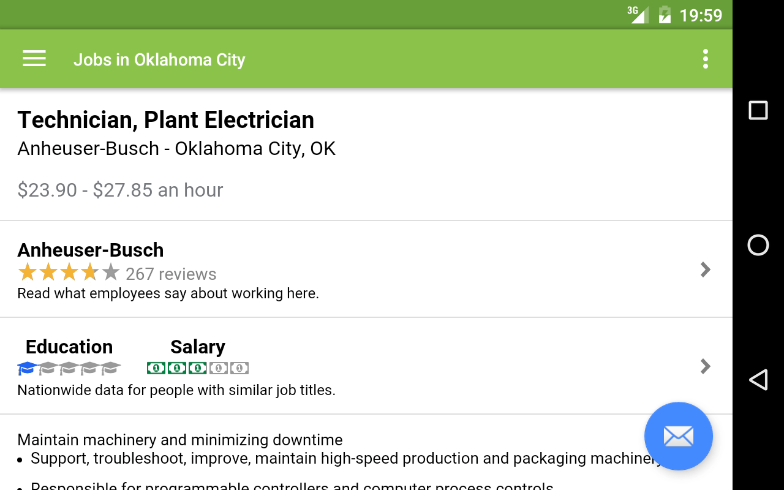
Task: Tap the blue graduation cap education icon
Action: point(27,368)
